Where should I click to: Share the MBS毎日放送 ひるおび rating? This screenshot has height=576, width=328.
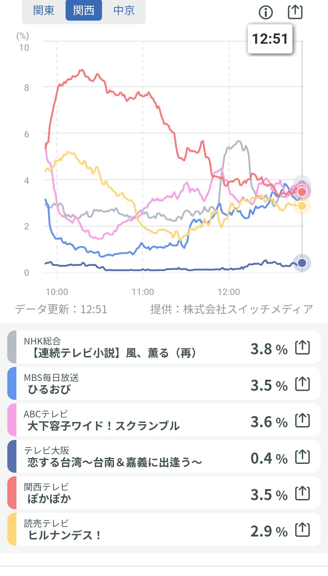302,384
